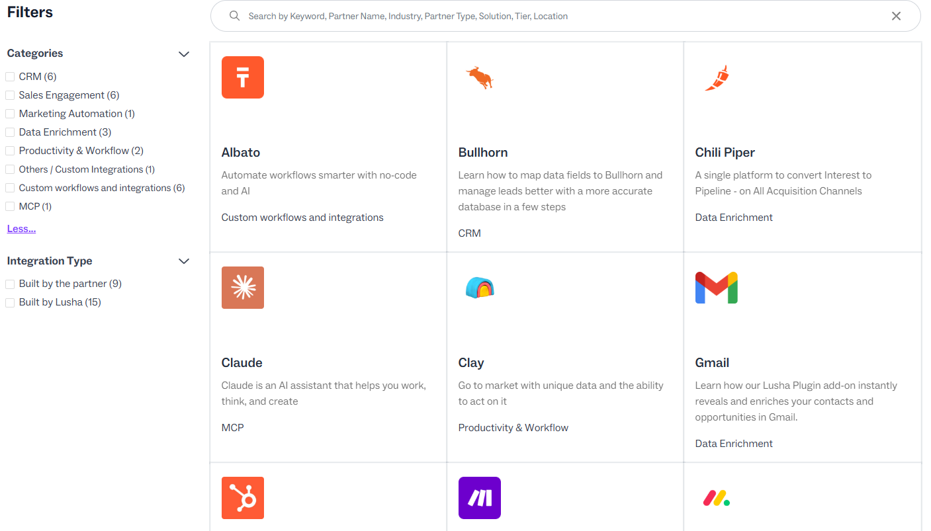
Task: Click Data Enrichment tag on Chili Piper card
Action: click(734, 218)
